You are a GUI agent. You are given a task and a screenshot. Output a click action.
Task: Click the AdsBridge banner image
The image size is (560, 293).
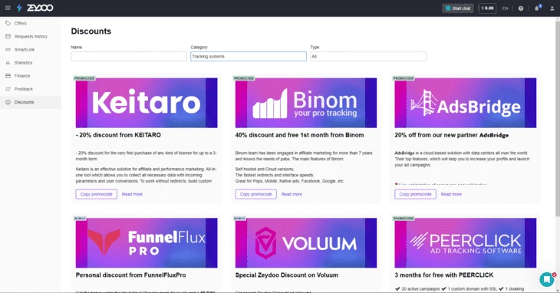[x=466, y=103]
